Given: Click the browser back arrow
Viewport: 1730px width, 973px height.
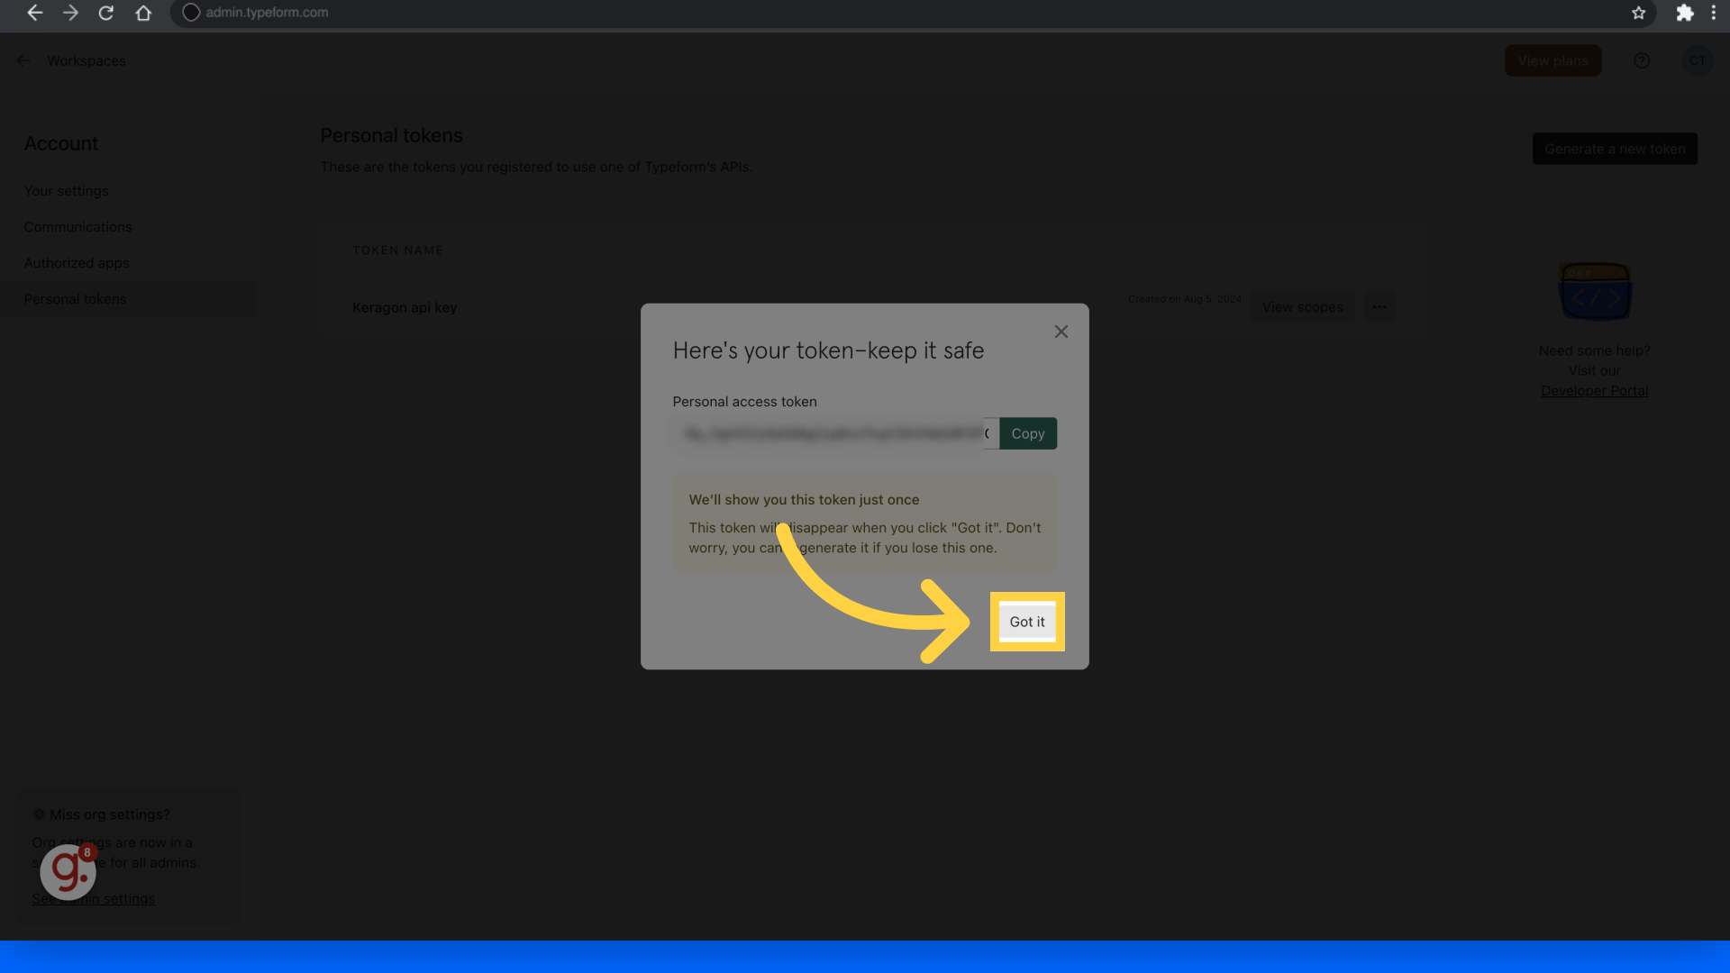Looking at the screenshot, I should tap(34, 13).
